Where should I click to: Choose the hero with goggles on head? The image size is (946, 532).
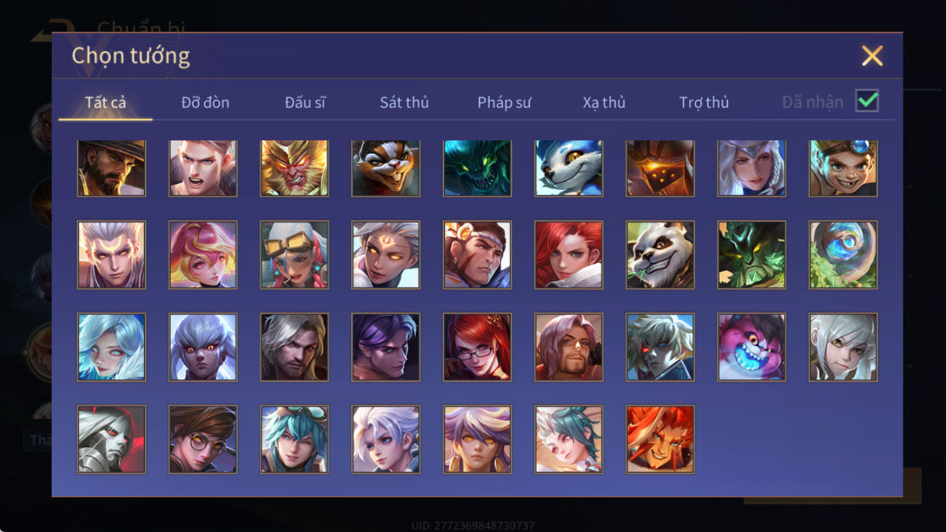(x=294, y=255)
